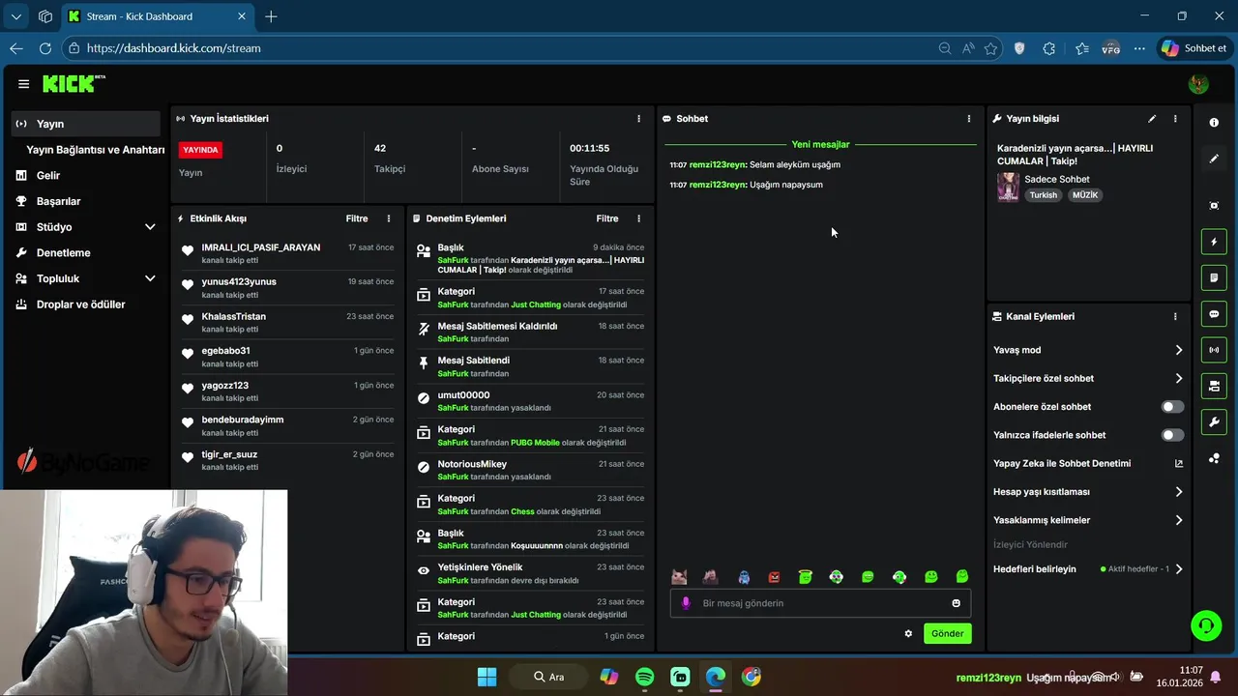Open the Sohbet et Copilot button

(x=1194, y=48)
